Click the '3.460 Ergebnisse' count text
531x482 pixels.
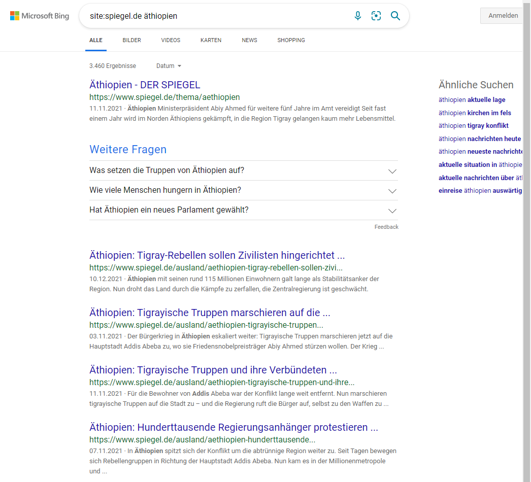tap(113, 66)
